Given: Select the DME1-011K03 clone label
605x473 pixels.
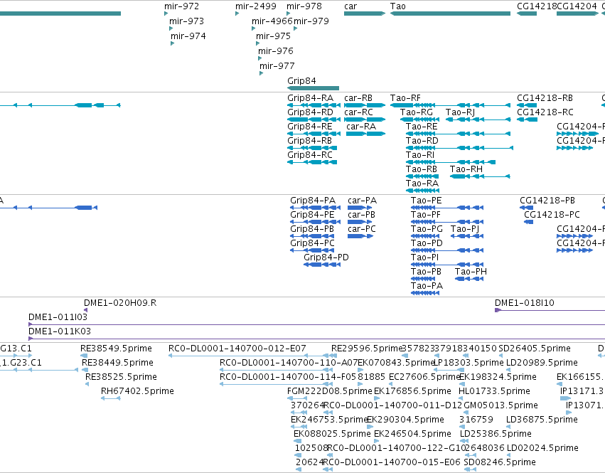Looking at the screenshot, I should coord(60,331).
